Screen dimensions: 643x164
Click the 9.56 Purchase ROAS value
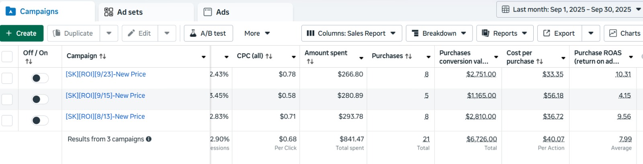(624, 116)
